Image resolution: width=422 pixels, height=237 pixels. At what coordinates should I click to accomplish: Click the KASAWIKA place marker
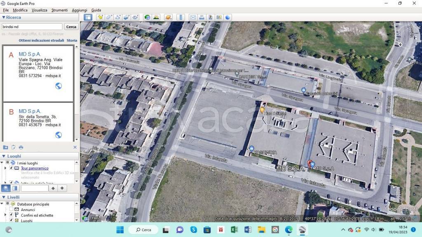(x=251, y=149)
